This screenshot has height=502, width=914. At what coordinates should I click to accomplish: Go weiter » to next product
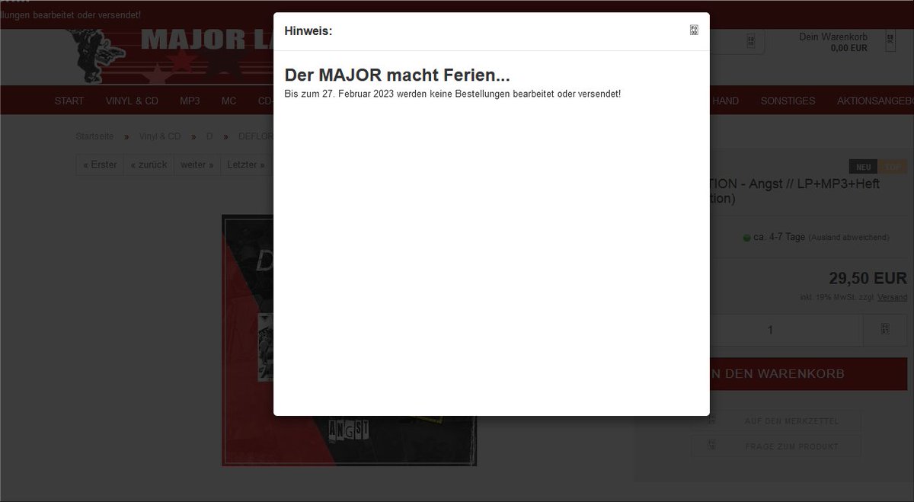(x=197, y=165)
